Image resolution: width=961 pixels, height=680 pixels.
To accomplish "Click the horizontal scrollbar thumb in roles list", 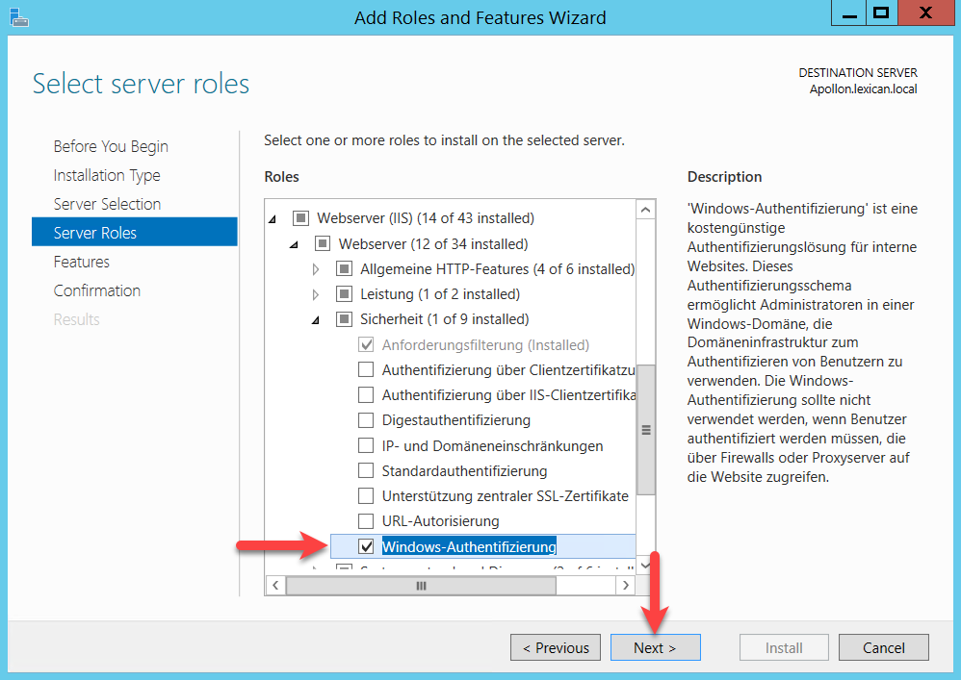I will (421, 585).
